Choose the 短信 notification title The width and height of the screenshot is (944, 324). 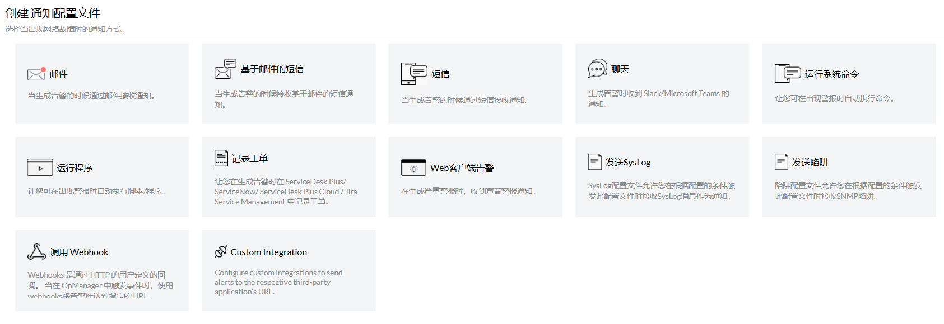pos(440,74)
